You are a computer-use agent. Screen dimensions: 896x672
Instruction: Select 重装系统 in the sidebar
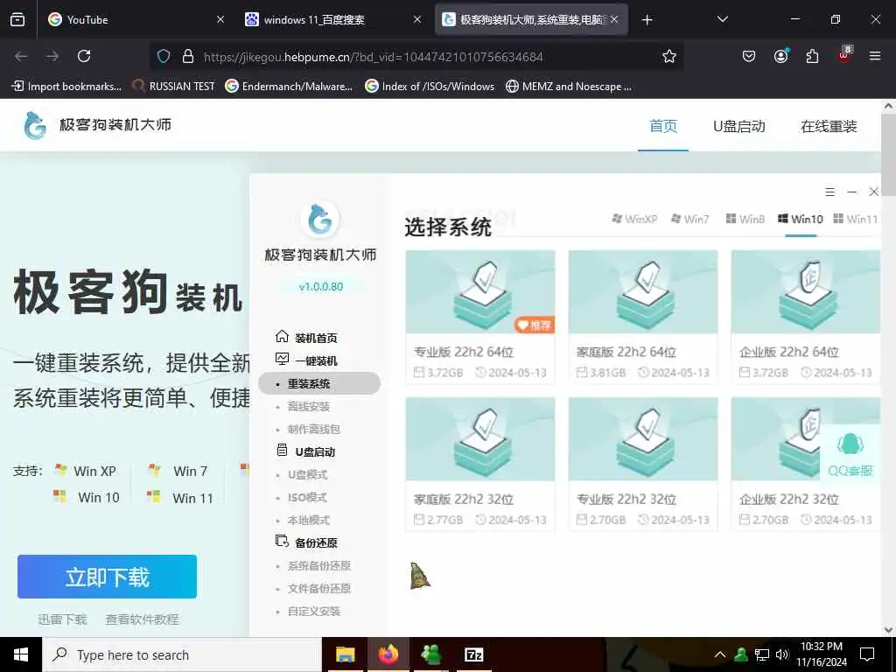point(319,383)
